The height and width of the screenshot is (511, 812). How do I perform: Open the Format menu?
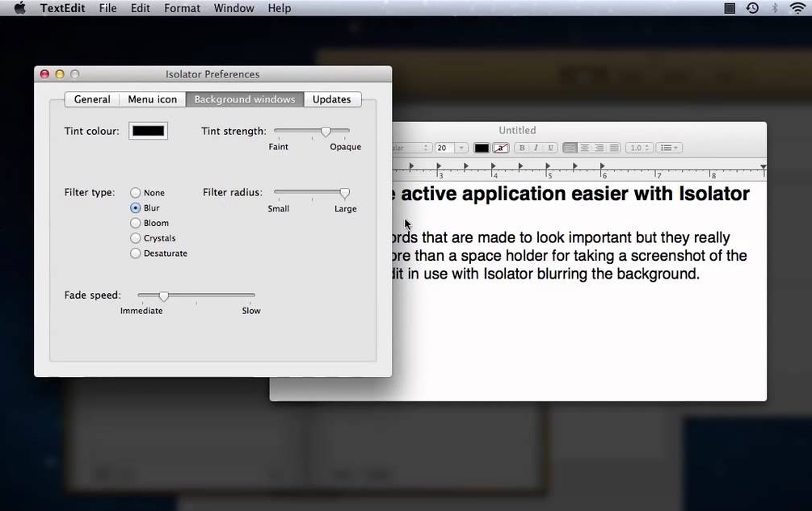(x=182, y=8)
